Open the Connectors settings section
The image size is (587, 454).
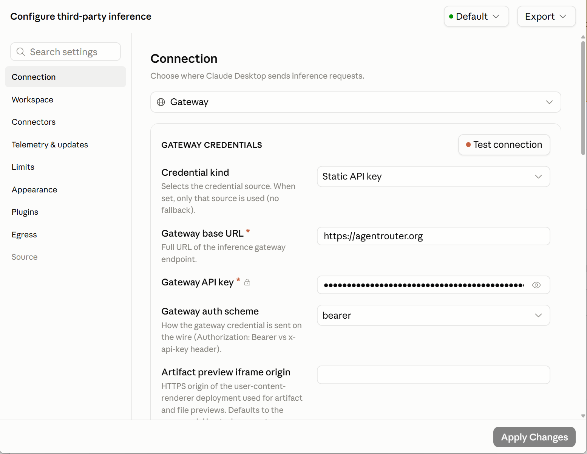click(x=65, y=122)
